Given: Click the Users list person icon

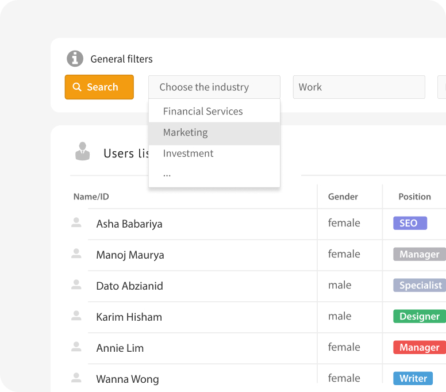Looking at the screenshot, I should click(83, 152).
